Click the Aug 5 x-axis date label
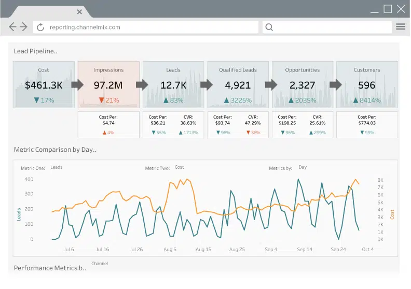The height and width of the screenshot is (289, 411). (x=170, y=250)
